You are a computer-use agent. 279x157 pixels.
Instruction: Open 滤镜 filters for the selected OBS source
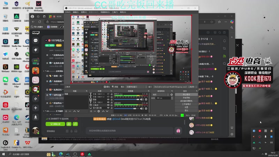tap(115, 87)
